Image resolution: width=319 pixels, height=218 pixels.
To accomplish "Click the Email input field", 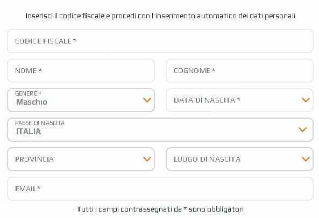I will click(x=160, y=189).
